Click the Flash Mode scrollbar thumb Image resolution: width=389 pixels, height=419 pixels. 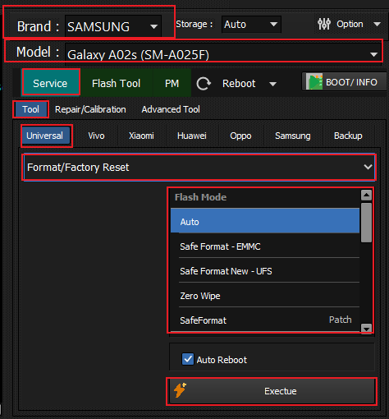click(366, 223)
